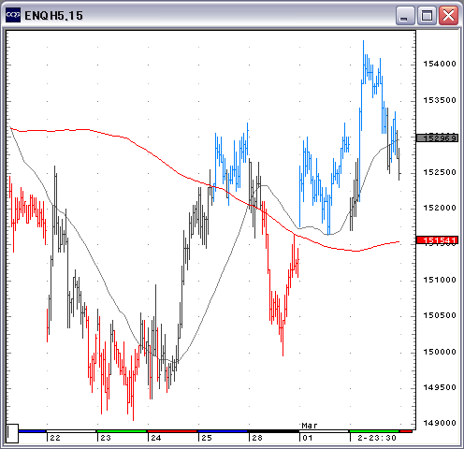Click the 150000 price scale label
This screenshot has height=449, width=464.
tap(440, 352)
